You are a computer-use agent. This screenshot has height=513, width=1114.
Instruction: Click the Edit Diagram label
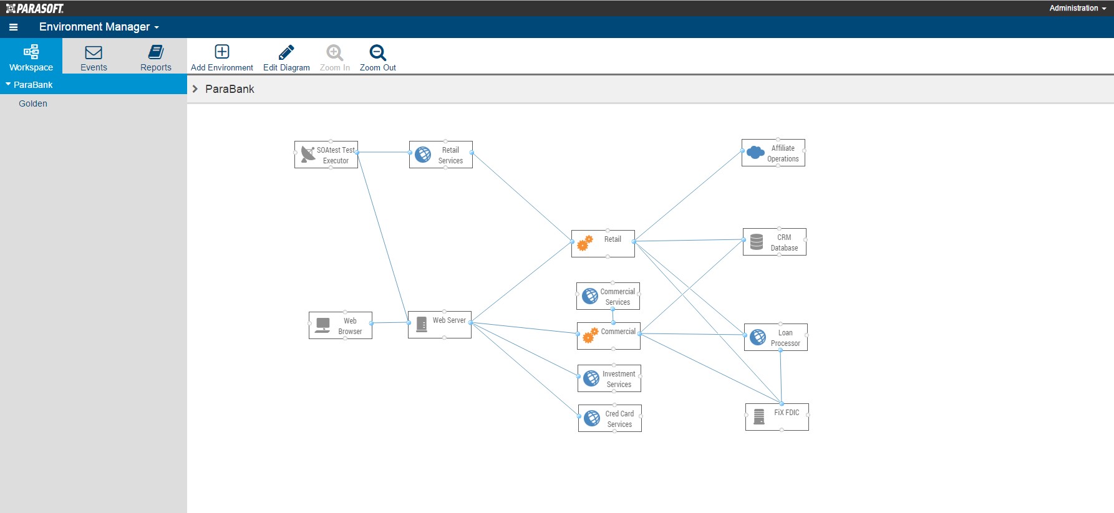[x=286, y=67]
